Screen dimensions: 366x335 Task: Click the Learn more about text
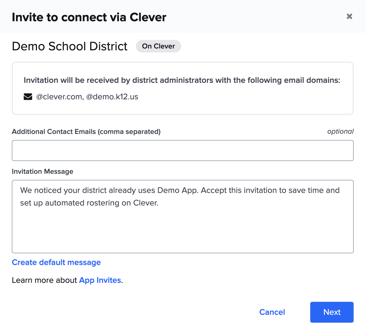pyautogui.click(x=44, y=280)
